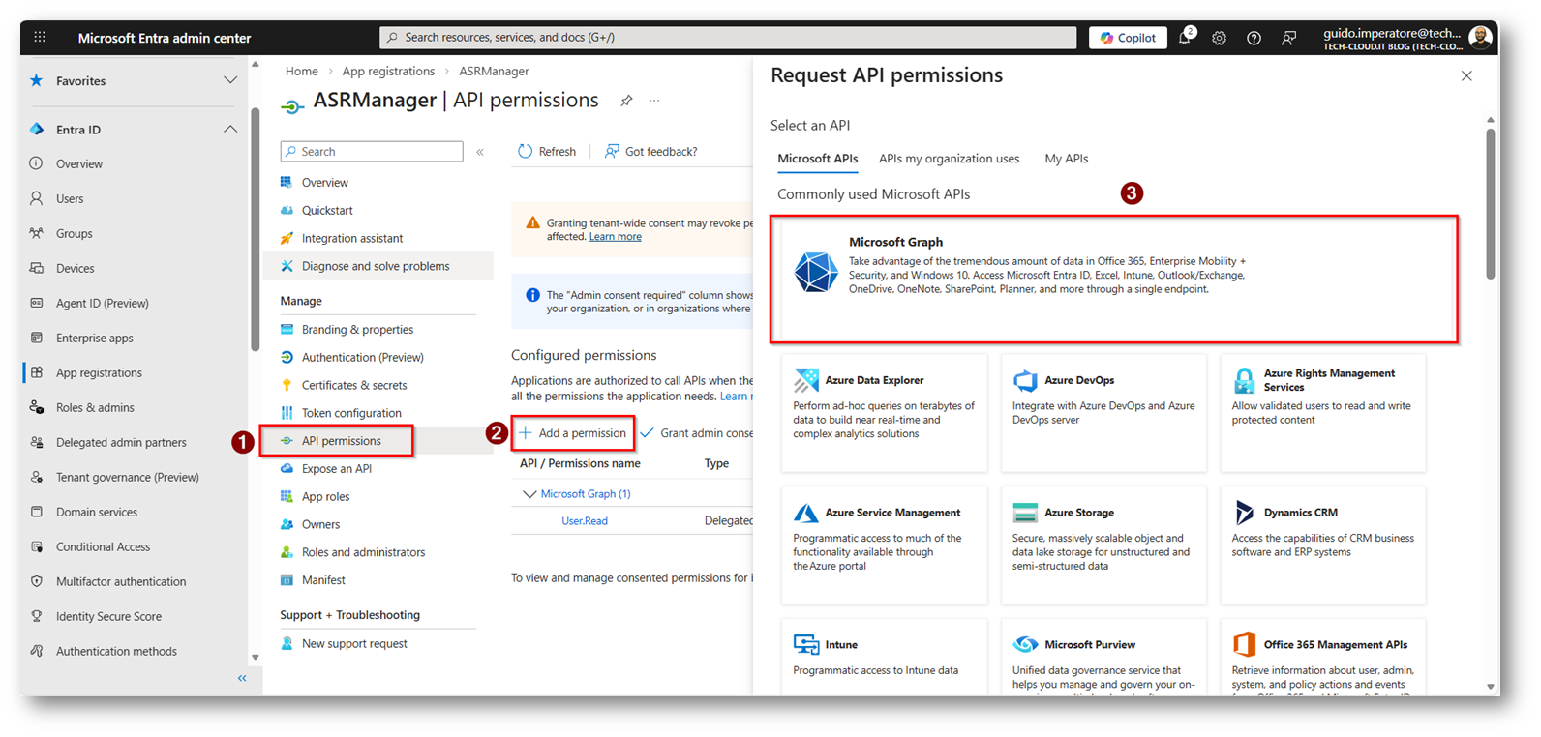Screen dimensions: 1541x737
Task: Open Roles and administrators item
Action: click(x=363, y=552)
